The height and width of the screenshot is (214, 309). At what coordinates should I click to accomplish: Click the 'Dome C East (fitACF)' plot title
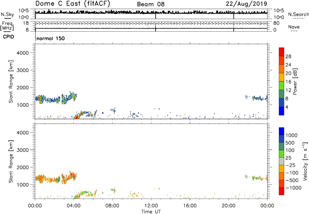coord(73,4)
